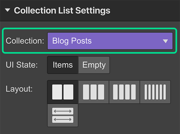The height and width of the screenshot is (134, 180).
Task: Choose the three-column layout icon
Action: tap(94, 92)
